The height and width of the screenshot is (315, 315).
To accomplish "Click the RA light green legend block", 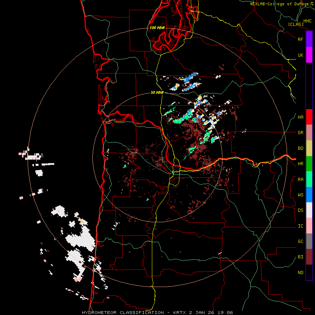I will click(309, 179).
